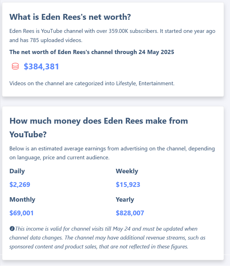Click the "How much money does Eden Rees make" heading

pos(99,121)
